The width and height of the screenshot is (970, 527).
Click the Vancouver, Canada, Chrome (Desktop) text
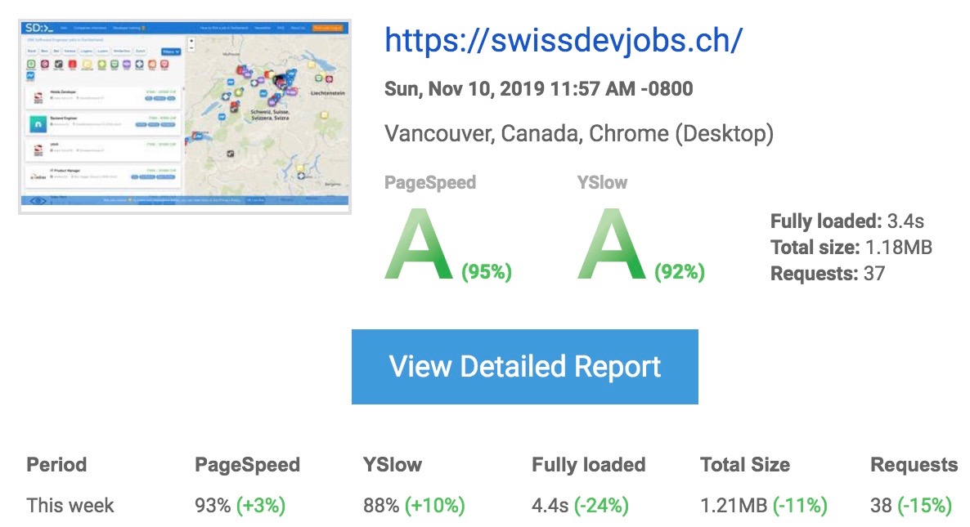click(x=579, y=133)
